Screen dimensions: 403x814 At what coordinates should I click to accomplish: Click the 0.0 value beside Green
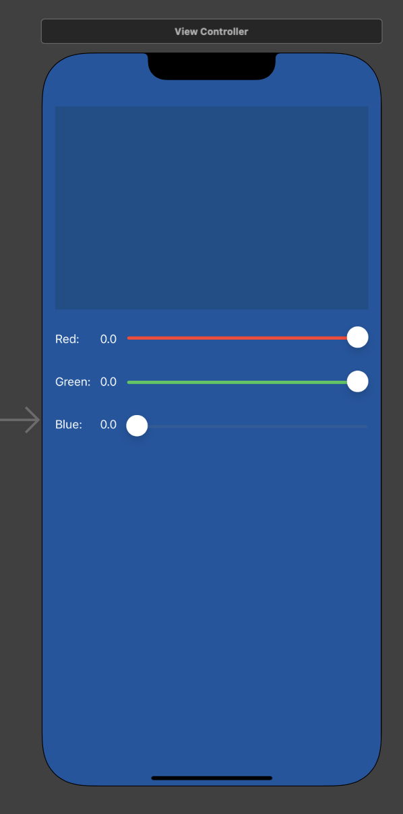108,381
